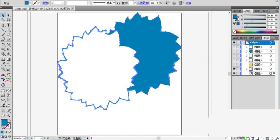
Task: Open zoom level 98.96% dropdown
Action: click(24, 138)
